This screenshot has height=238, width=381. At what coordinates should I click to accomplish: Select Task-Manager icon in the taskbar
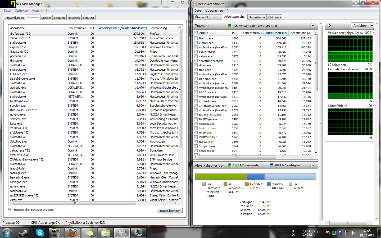pyautogui.click(x=138, y=233)
